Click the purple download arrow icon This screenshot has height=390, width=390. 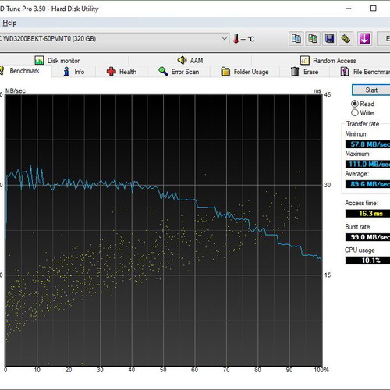click(x=364, y=39)
